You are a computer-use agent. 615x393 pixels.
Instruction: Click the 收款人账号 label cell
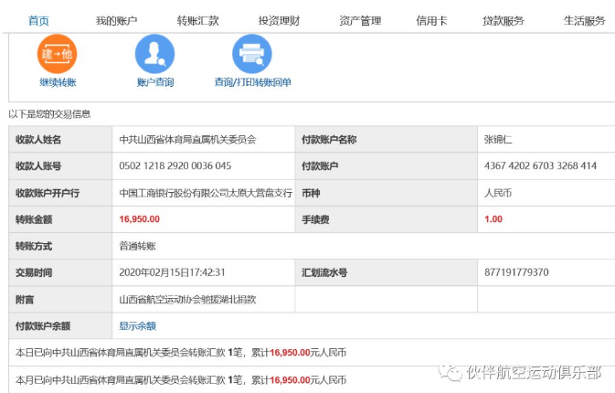click(60, 166)
